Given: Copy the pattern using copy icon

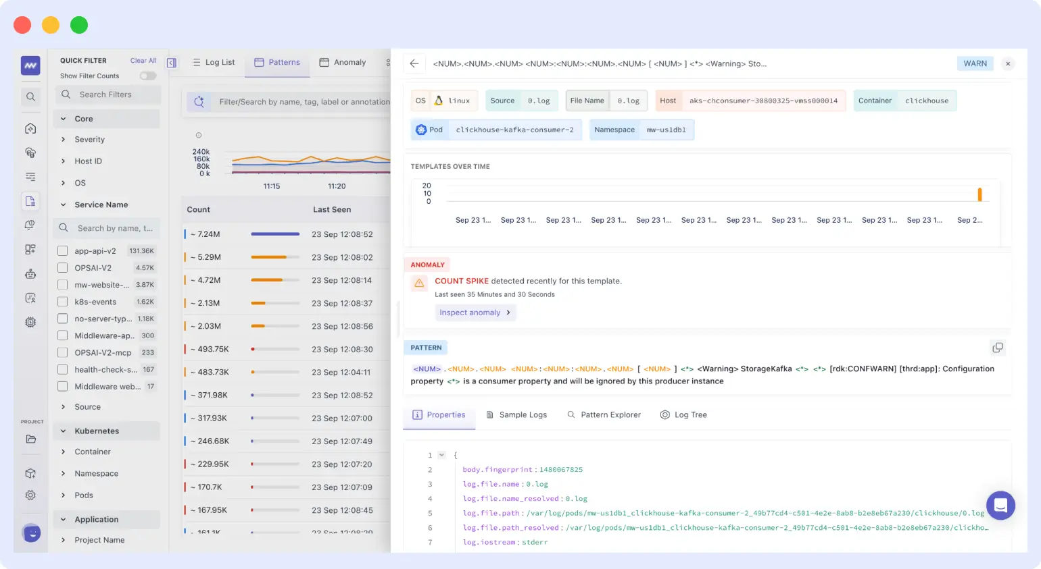Looking at the screenshot, I should (x=997, y=348).
